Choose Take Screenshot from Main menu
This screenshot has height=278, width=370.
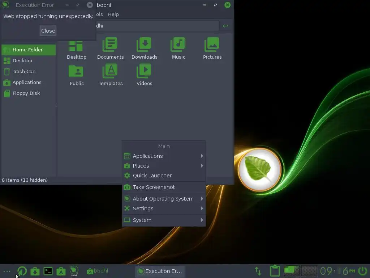164,187
